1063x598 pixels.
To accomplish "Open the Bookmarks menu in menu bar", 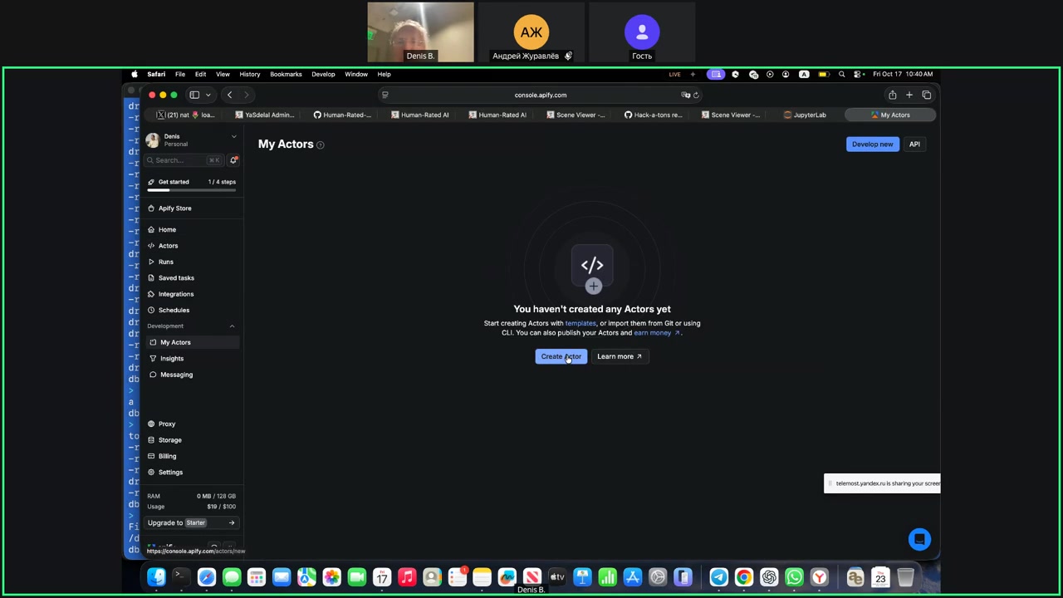I will (286, 74).
